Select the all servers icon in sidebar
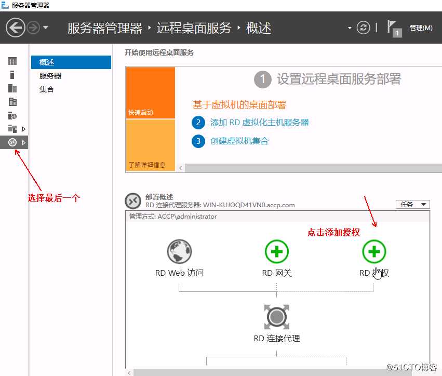The height and width of the screenshot is (376, 442). coord(12,88)
